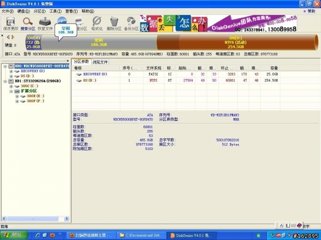The width and height of the screenshot is (321, 240).
Task: Click the tree horizontal scrollbar thumb
Action: 33,219
